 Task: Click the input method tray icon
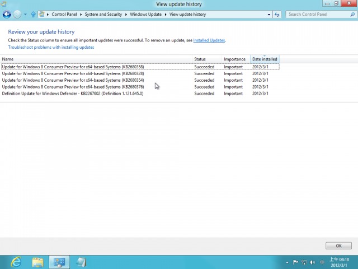(322, 262)
